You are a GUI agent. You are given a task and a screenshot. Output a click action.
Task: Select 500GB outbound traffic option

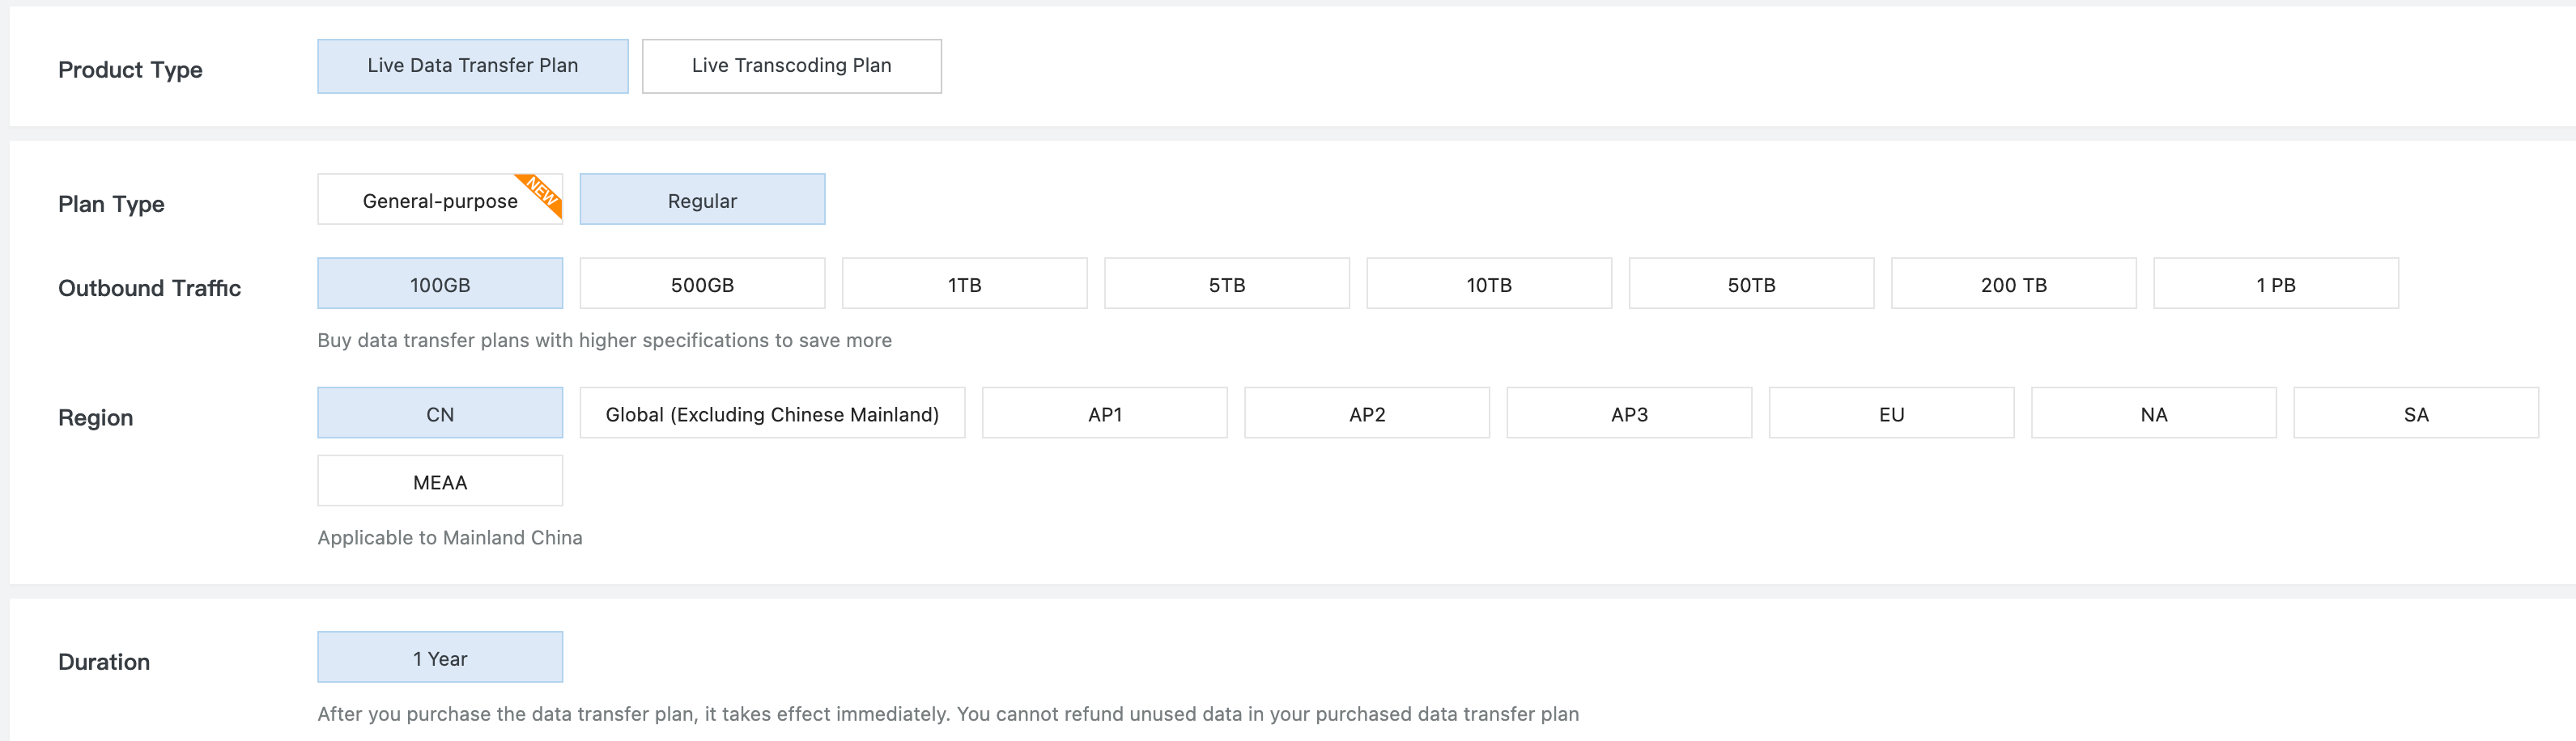702,284
